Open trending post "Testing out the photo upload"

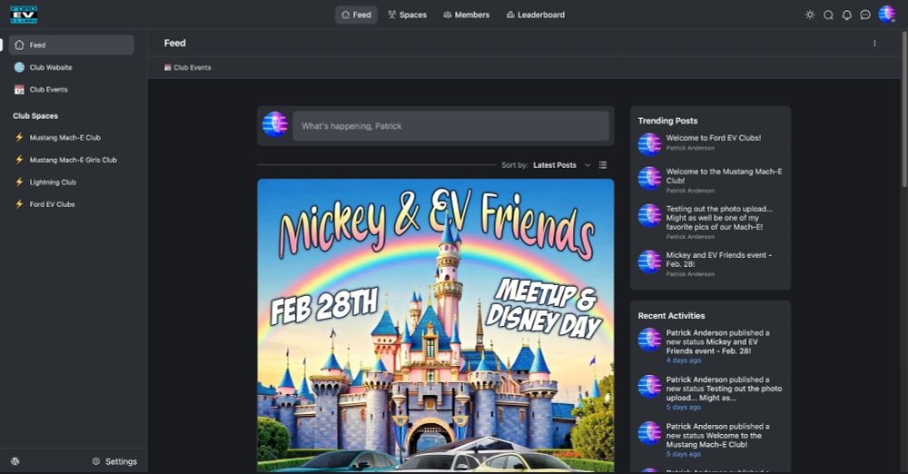pos(719,218)
